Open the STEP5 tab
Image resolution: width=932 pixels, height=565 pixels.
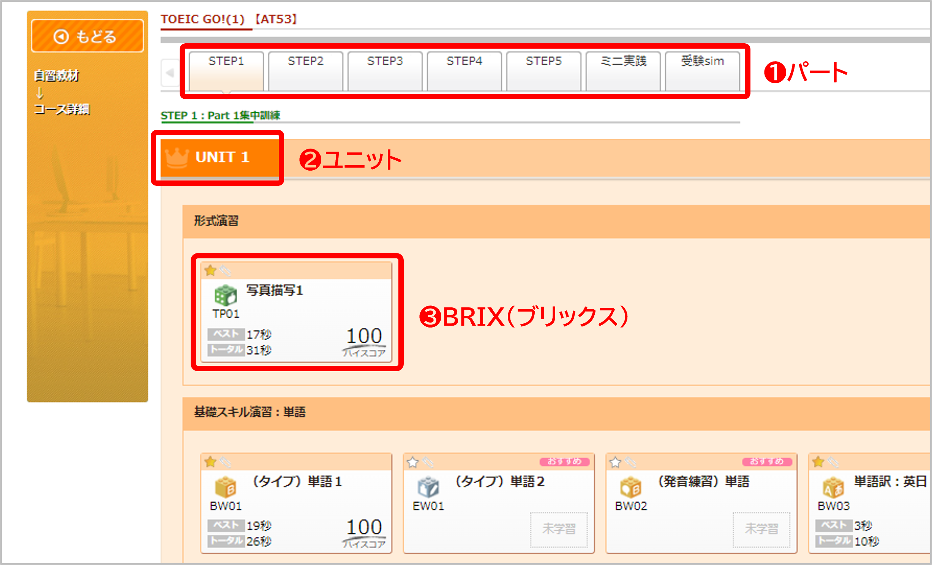coord(544,71)
